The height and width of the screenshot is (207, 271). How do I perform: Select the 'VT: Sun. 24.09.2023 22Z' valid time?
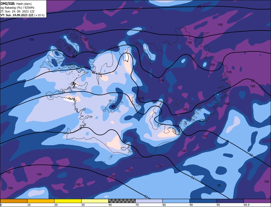point(17,15)
